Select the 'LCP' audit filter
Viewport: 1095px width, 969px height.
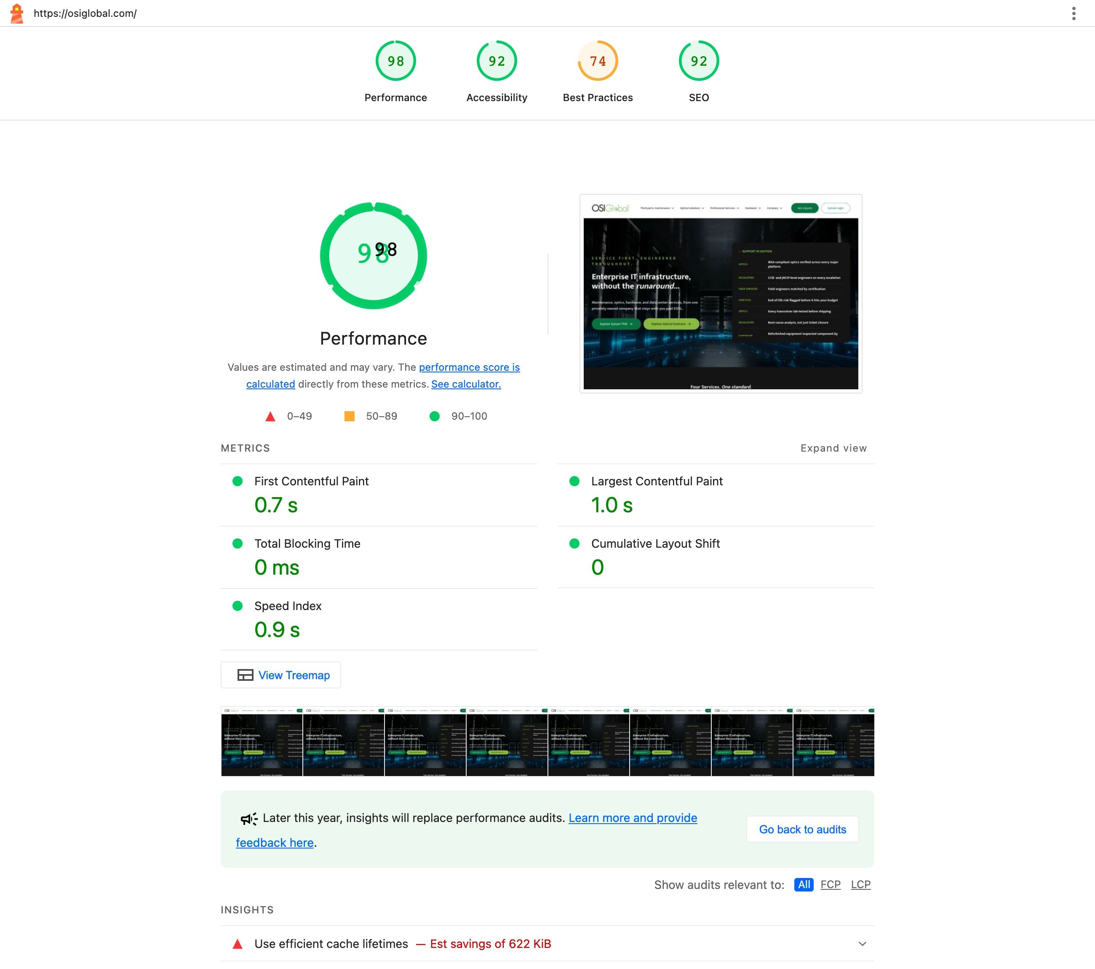point(860,885)
